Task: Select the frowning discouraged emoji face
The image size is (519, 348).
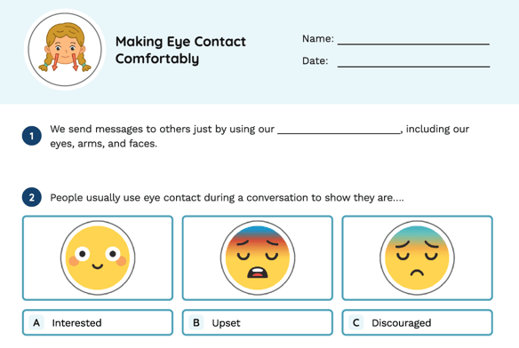Action: coord(417,258)
